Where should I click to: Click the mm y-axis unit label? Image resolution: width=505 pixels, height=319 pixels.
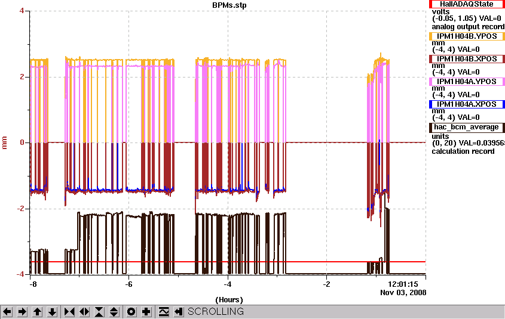point(5,143)
